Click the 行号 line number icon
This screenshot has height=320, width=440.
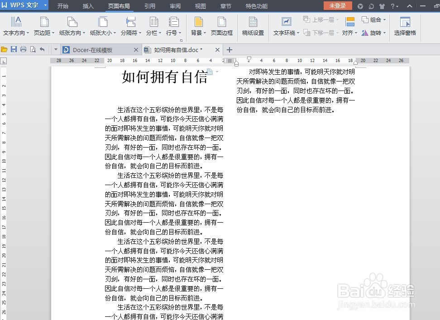tap(174, 26)
